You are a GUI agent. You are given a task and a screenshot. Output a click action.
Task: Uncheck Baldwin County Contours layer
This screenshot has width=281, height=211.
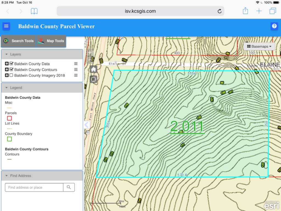(11, 69)
